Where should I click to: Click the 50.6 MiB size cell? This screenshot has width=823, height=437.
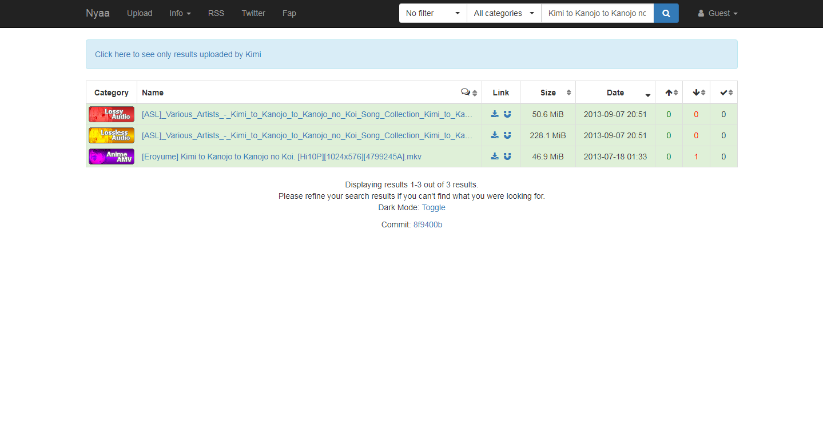(548, 114)
